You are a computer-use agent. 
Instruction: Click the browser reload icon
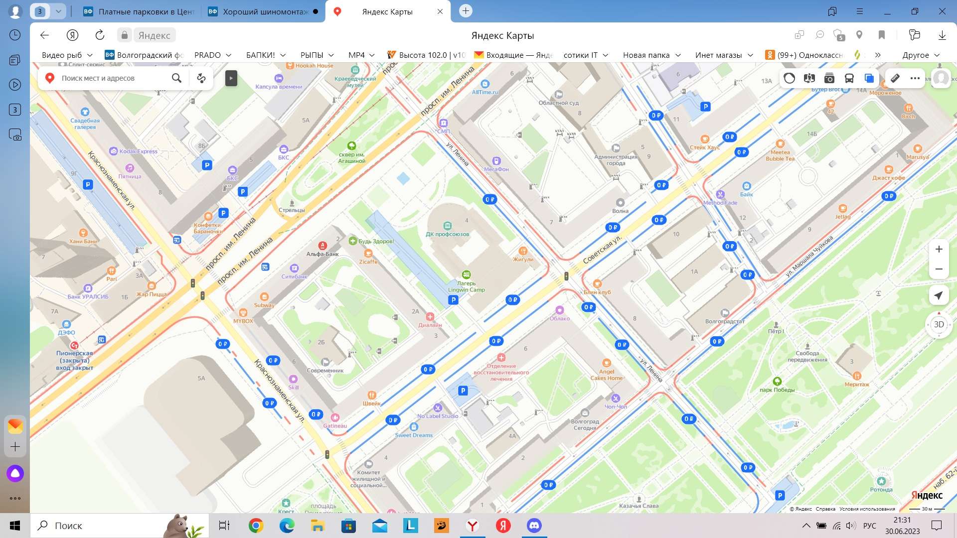coord(100,35)
